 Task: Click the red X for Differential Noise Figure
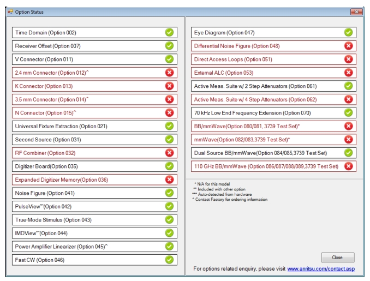pos(348,46)
